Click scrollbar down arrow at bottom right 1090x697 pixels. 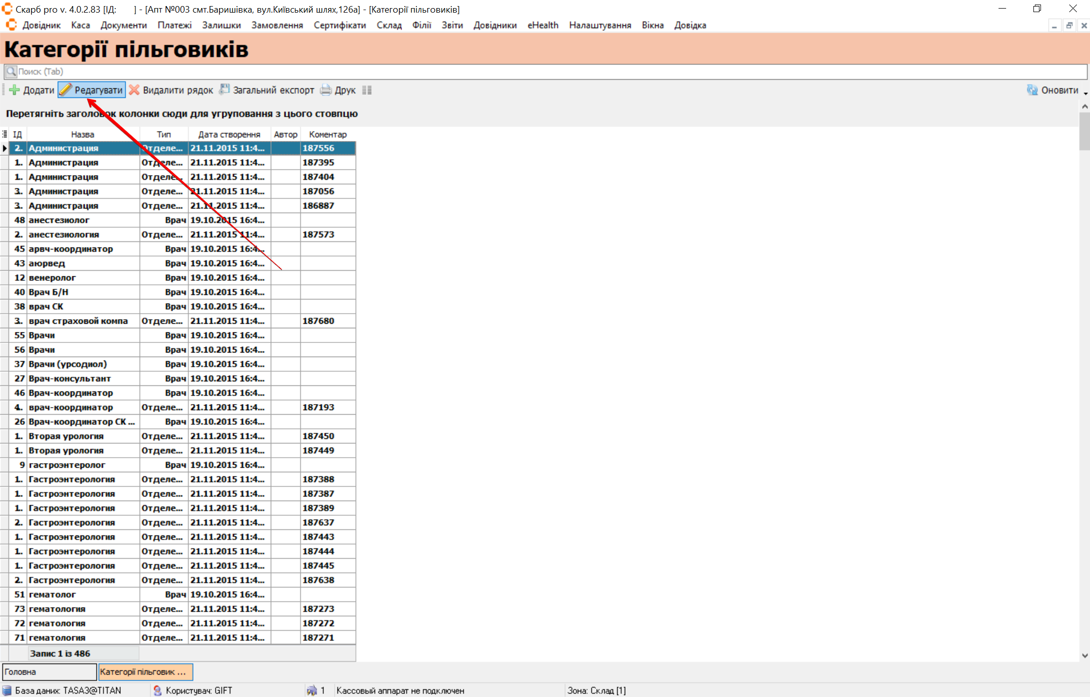point(1084,655)
